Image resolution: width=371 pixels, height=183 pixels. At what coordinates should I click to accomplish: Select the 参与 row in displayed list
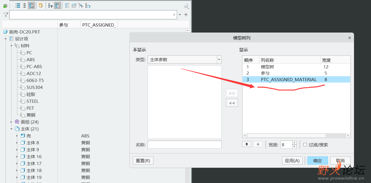(x=296, y=73)
